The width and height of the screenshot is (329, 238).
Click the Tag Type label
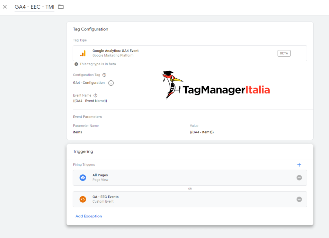(x=80, y=40)
